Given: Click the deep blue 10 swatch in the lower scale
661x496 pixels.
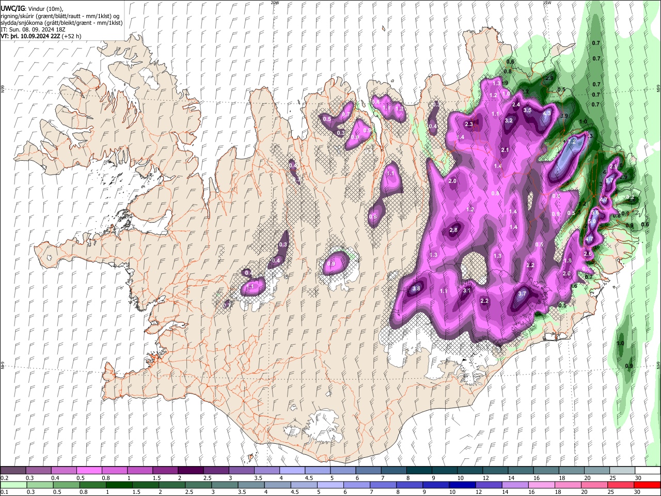Looking at the screenshot, I should (462, 485).
